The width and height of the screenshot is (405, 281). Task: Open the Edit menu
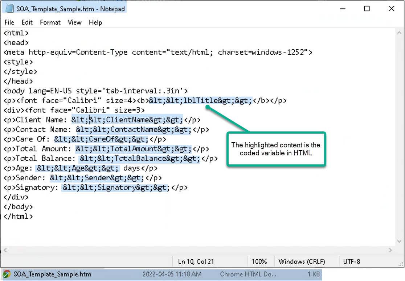click(x=27, y=22)
